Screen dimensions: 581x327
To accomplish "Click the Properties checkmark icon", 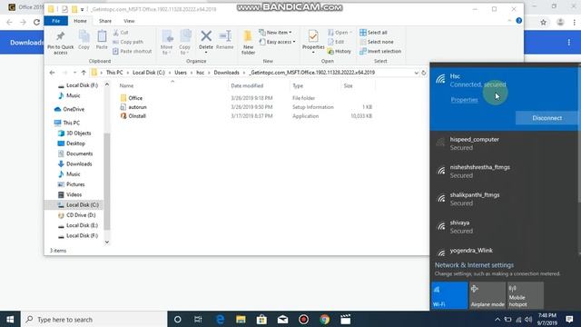I will click(313, 36).
